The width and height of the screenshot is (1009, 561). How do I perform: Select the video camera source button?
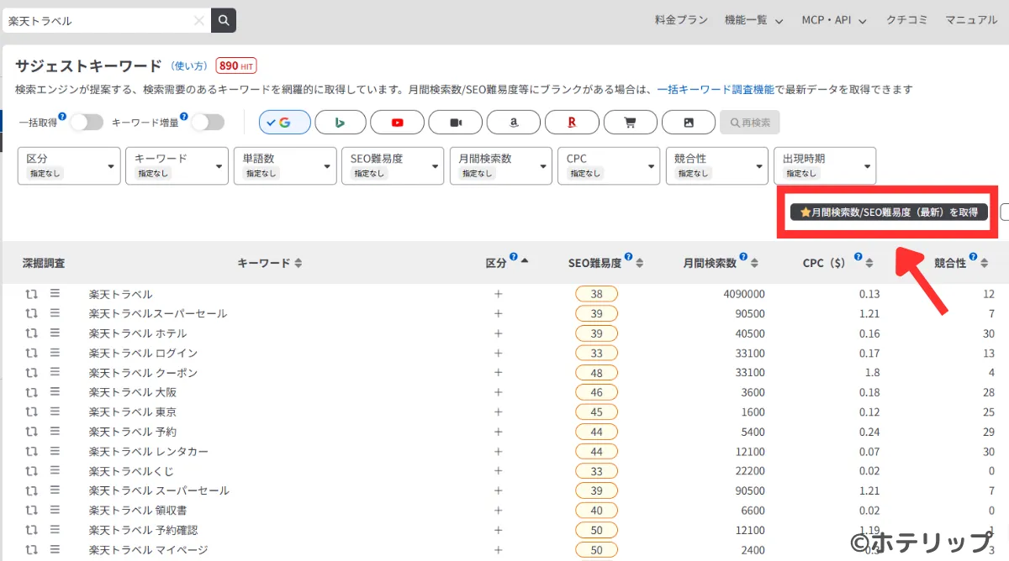click(455, 123)
